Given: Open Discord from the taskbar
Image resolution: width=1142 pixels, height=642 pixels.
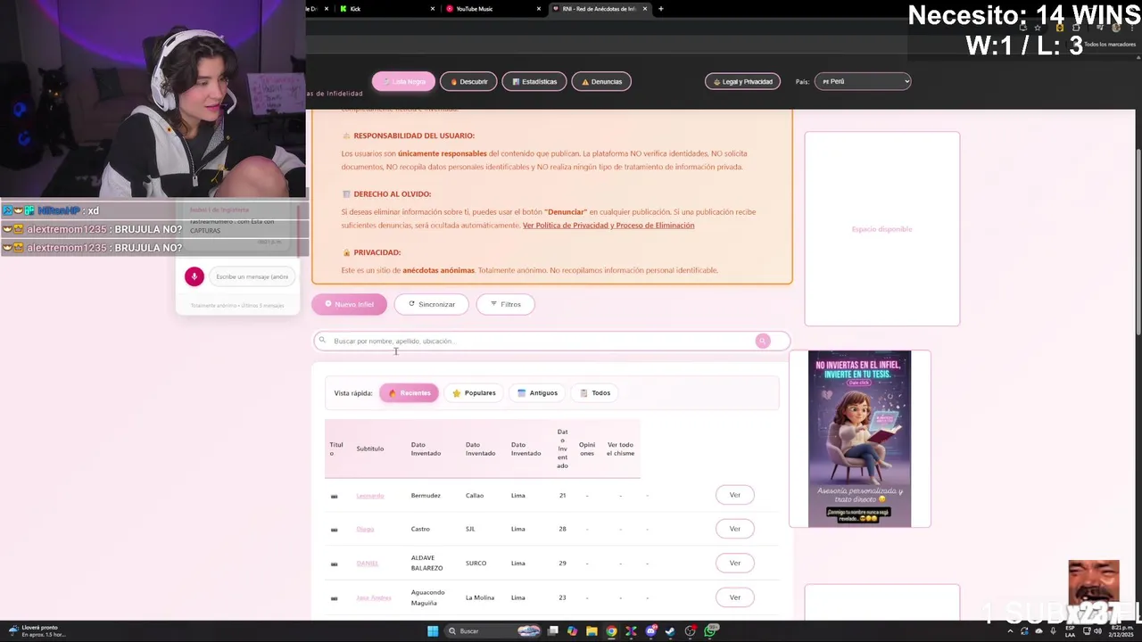Looking at the screenshot, I should point(651,631).
